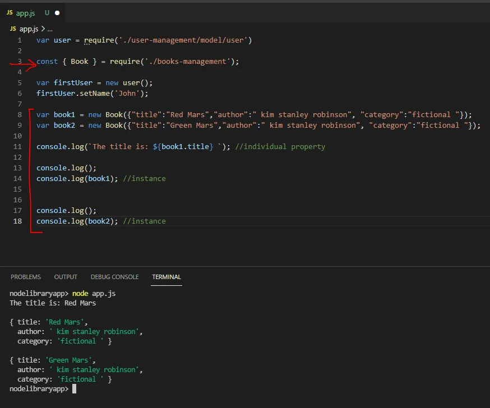Viewport: 490px width, 408px height.
Task: Switch to the PROBLEMS panel tab
Action: pos(26,277)
